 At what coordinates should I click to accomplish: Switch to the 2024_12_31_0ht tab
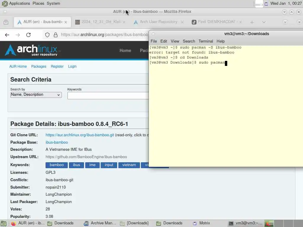100,22
